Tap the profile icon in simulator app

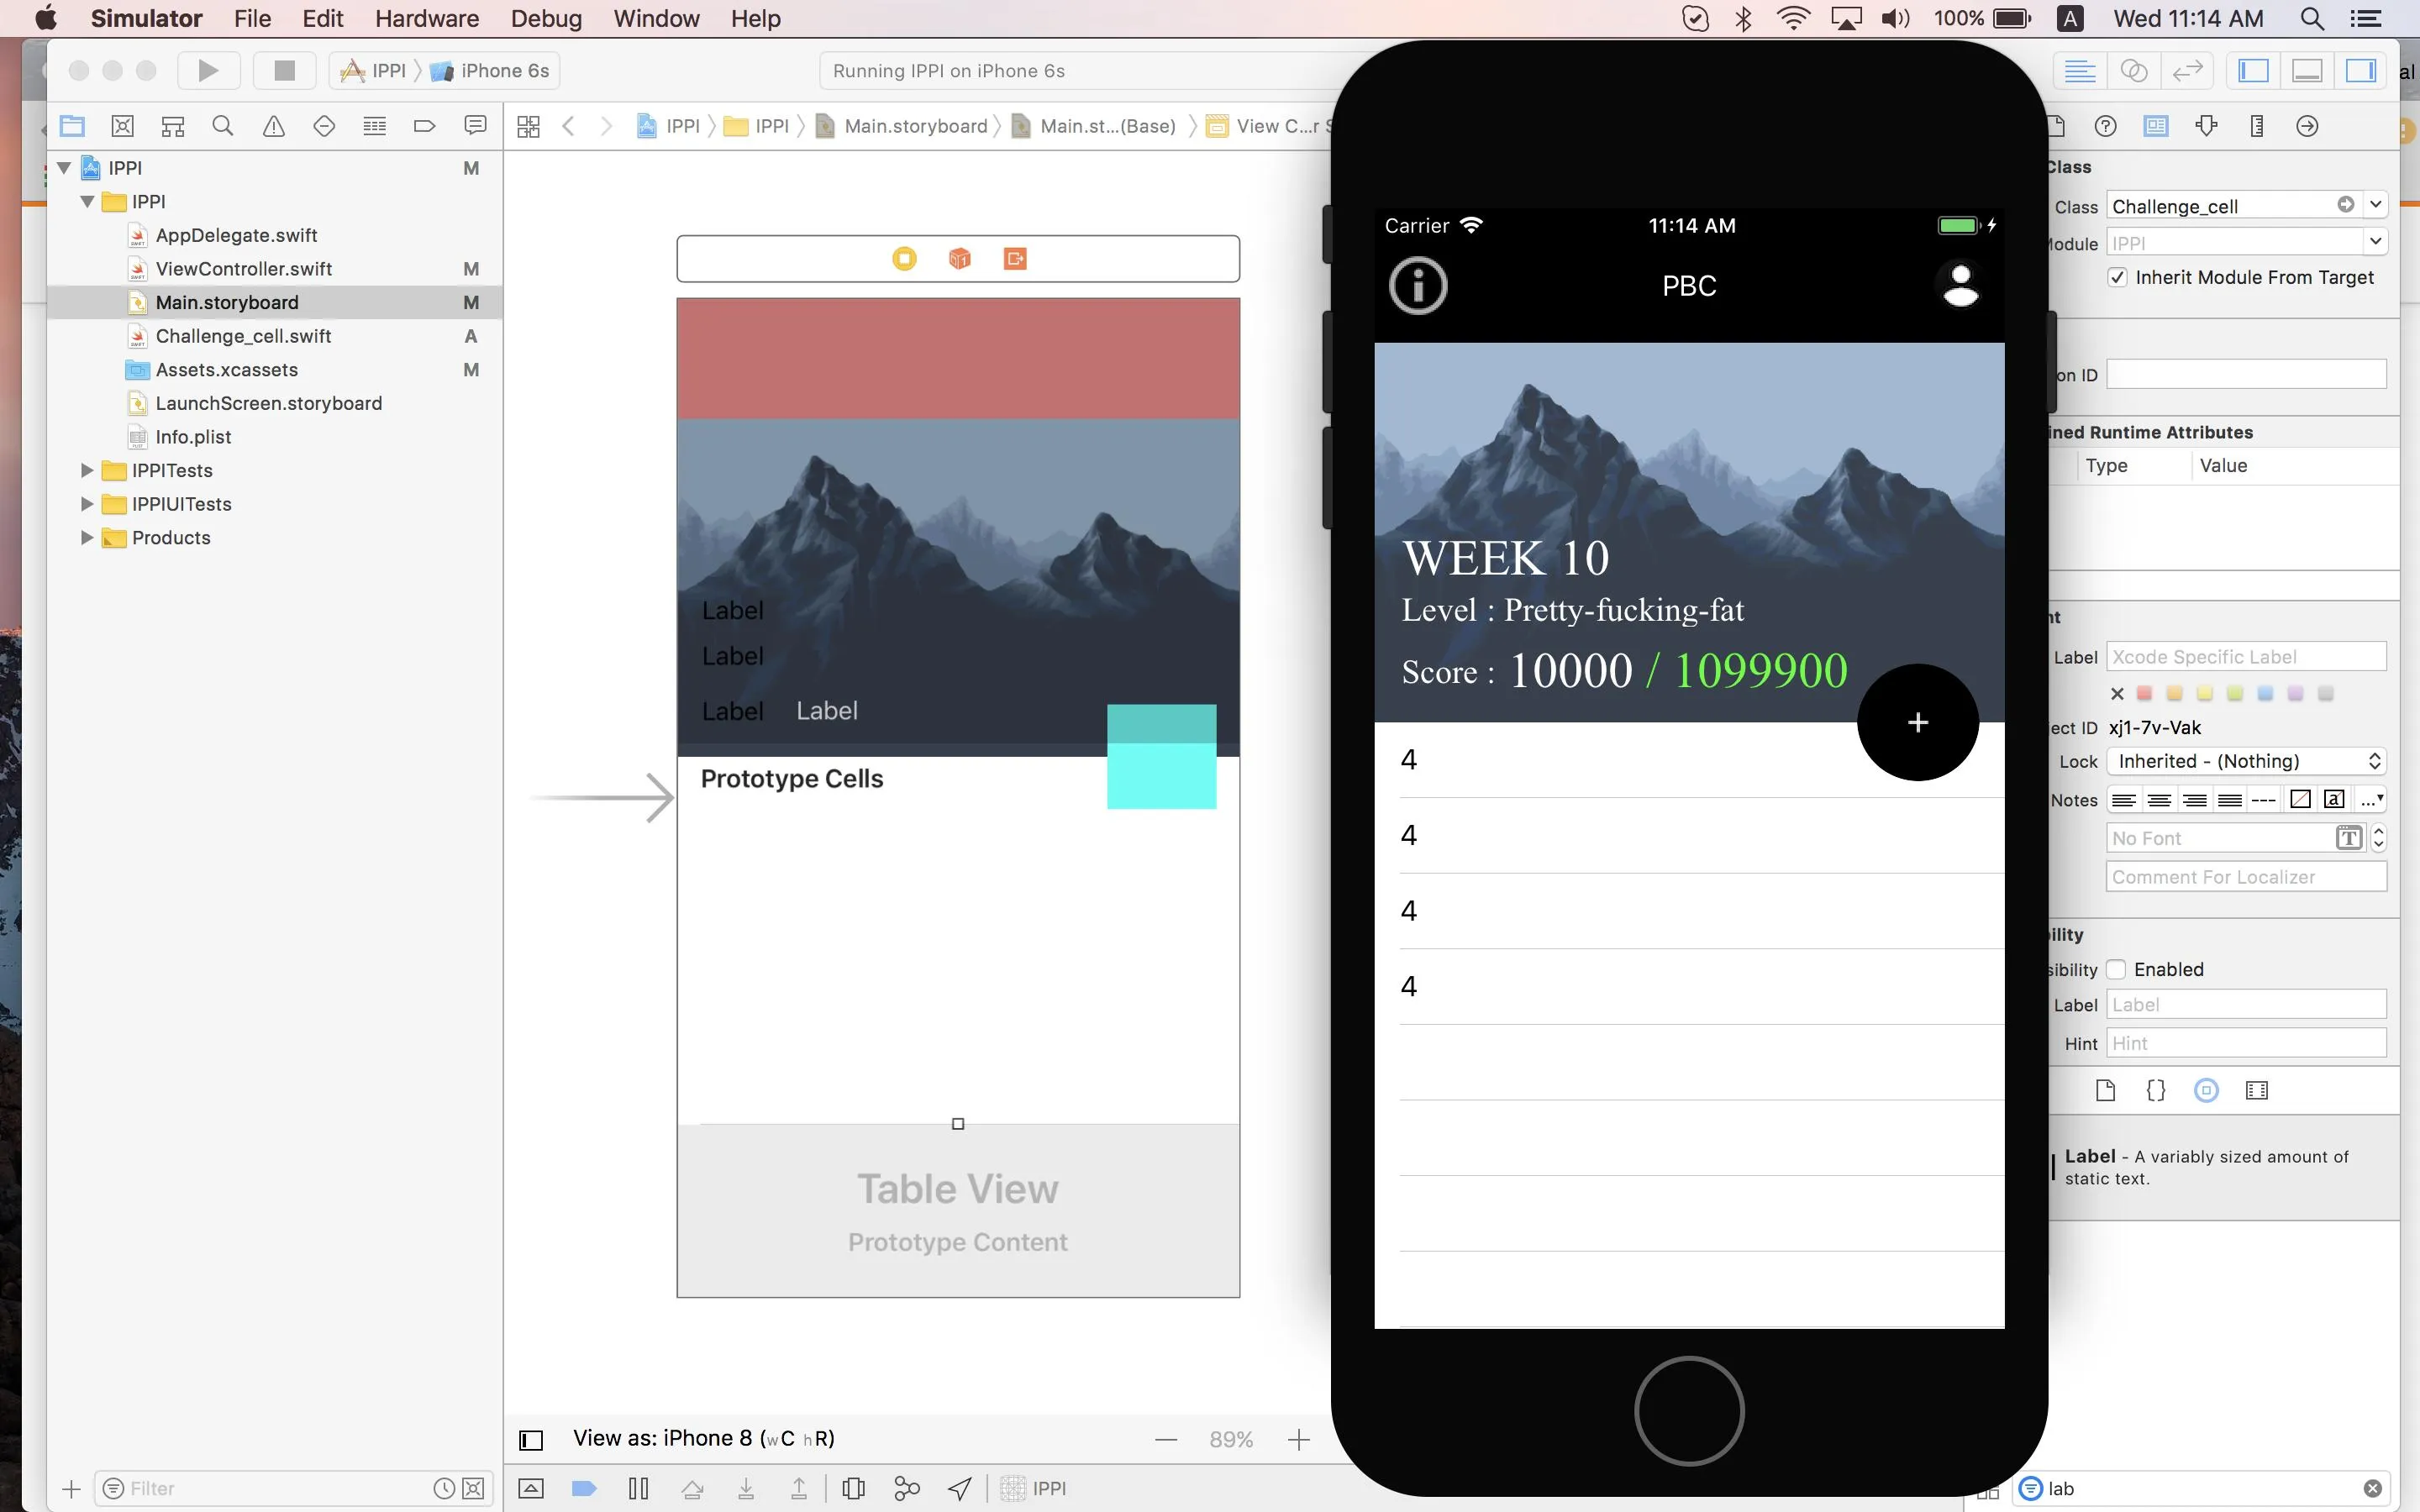pos(1960,286)
